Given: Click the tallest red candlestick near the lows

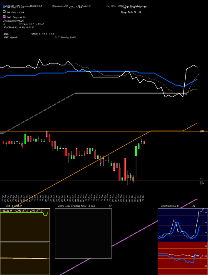Looking at the screenshot, I should [x=125, y=169].
